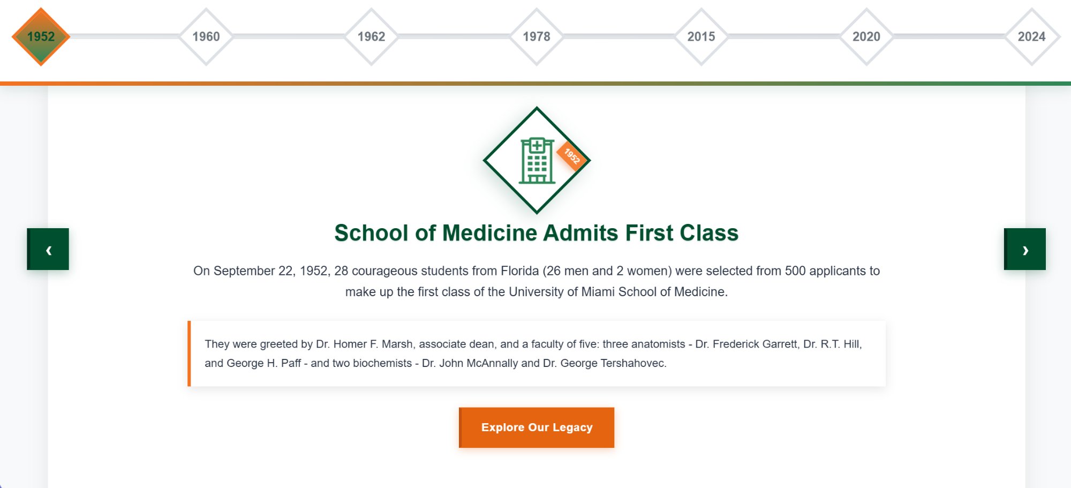1071x488 pixels.
Task: Click the 1962 timeline diamond
Action: 371,36
